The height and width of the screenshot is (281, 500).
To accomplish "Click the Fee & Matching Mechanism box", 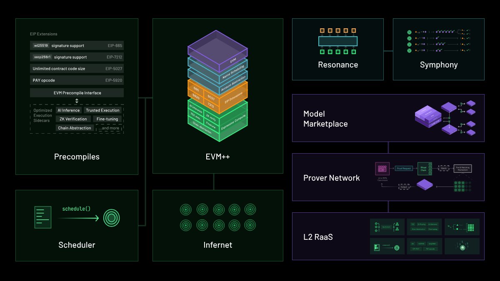I will tap(462, 168).
